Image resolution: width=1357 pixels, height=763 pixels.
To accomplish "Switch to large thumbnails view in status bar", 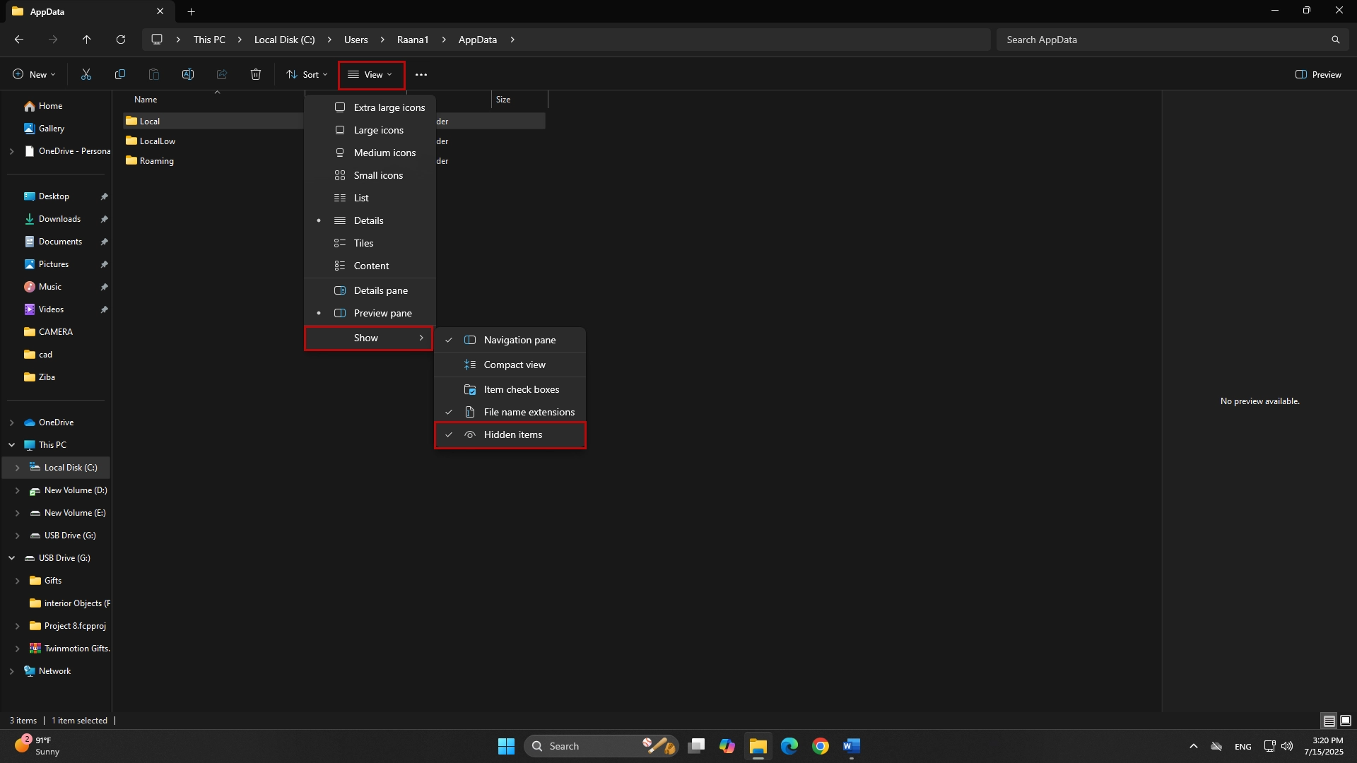I will click(x=1346, y=721).
